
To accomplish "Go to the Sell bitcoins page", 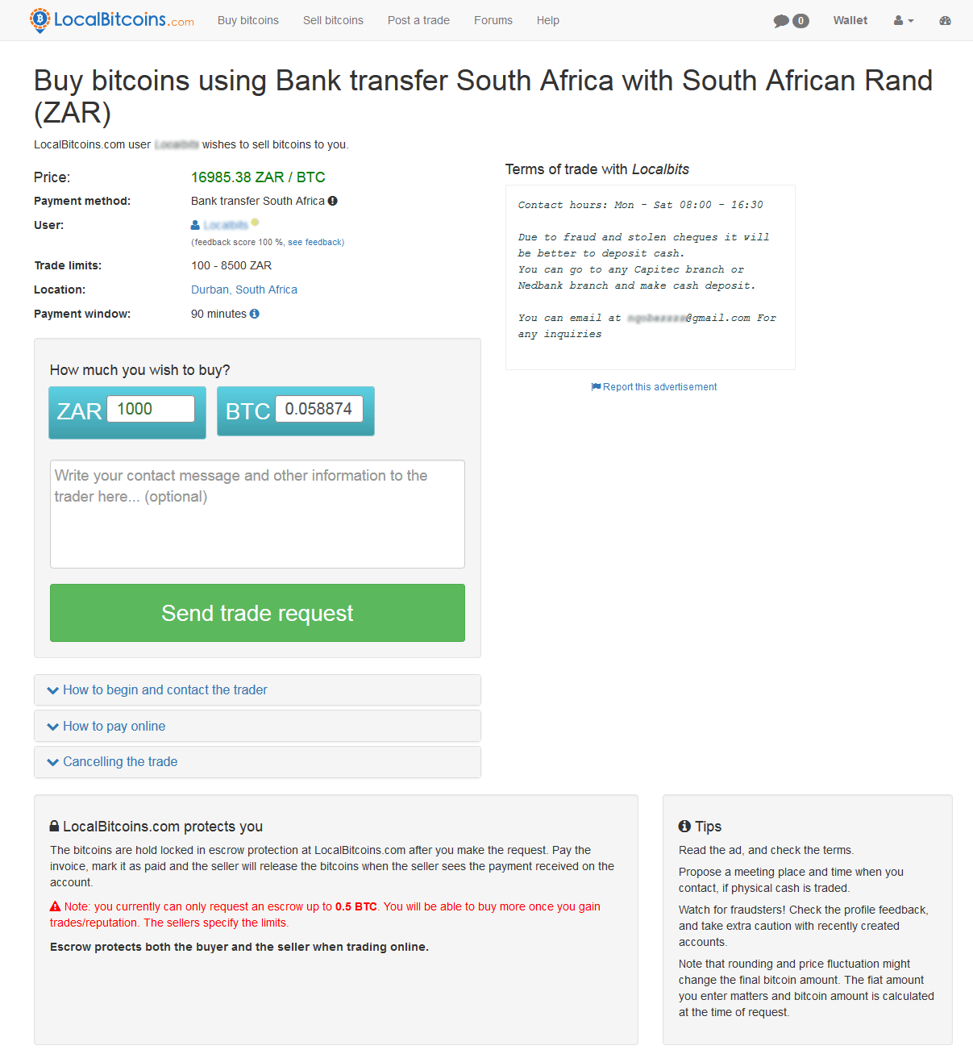I will (333, 21).
